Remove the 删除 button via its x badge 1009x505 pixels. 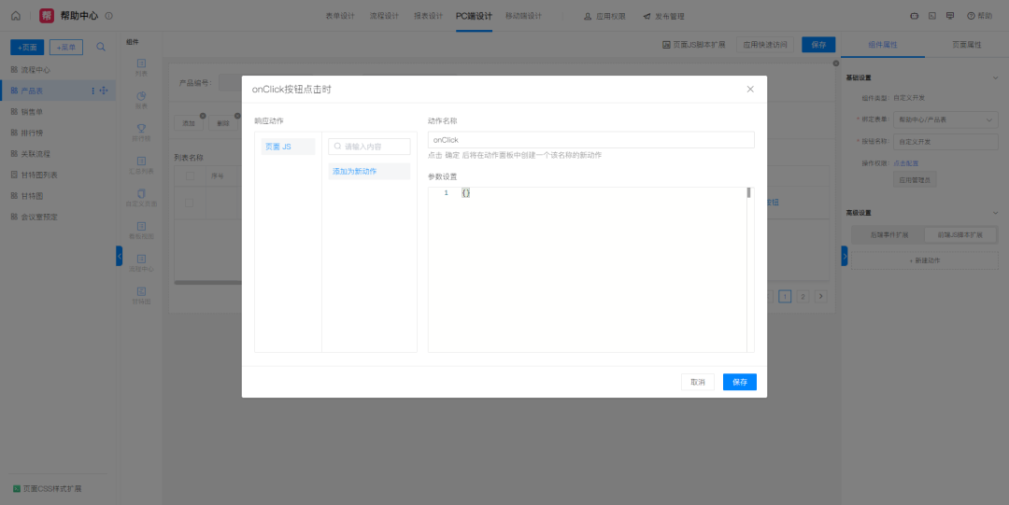236,116
